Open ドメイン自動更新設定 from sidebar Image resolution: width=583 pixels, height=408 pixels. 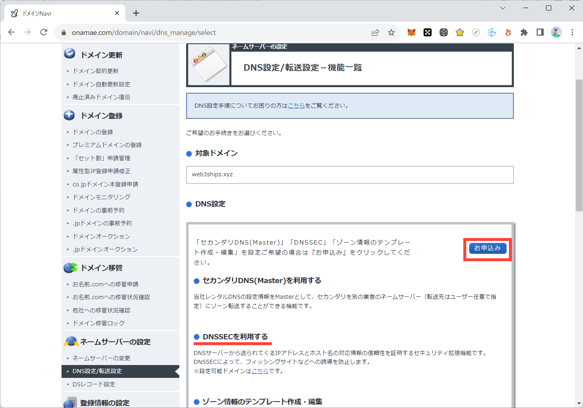coord(101,84)
